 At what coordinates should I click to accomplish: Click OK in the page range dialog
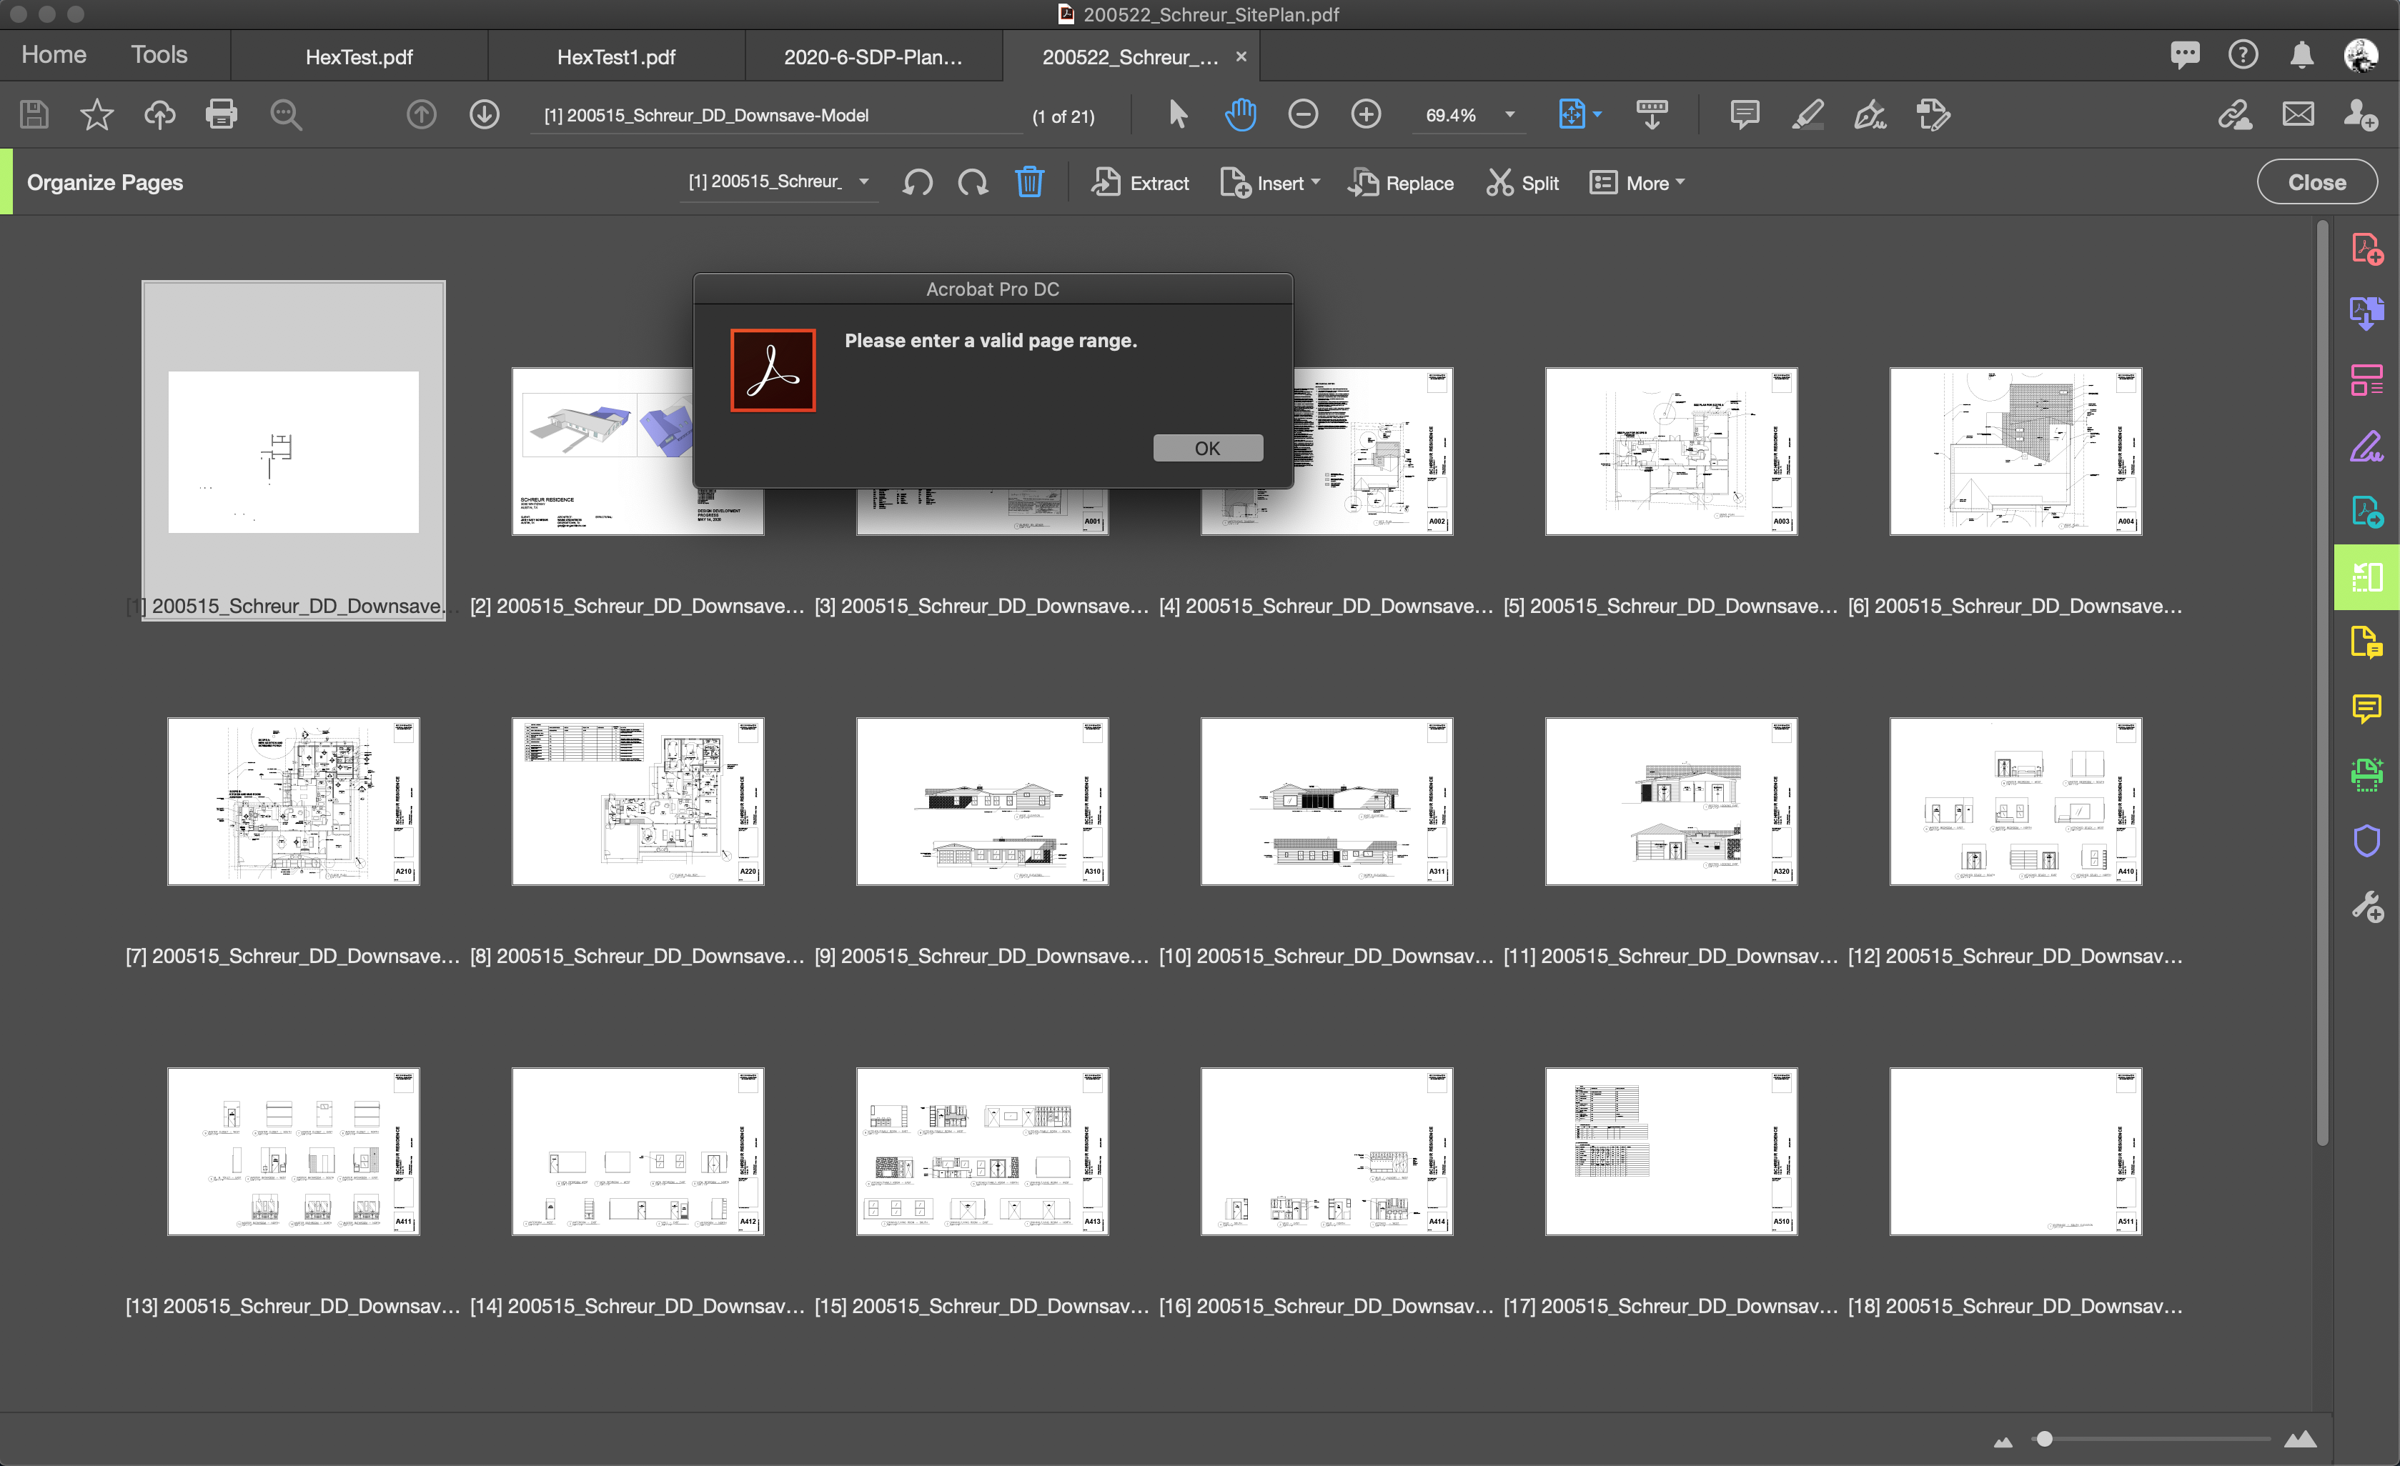pyautogui.click(x=1207, y=448)
